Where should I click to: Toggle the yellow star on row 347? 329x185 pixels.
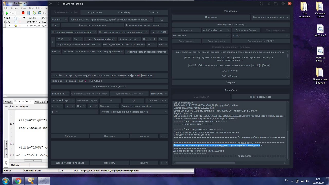click(x=16, y=26)
